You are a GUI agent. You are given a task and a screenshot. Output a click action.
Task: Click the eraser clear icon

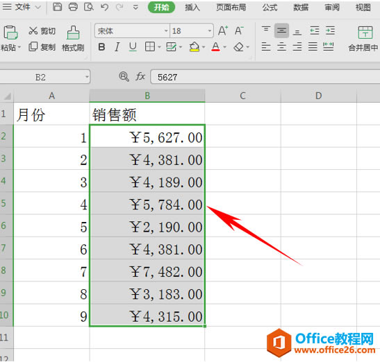[x=239, y=47]
